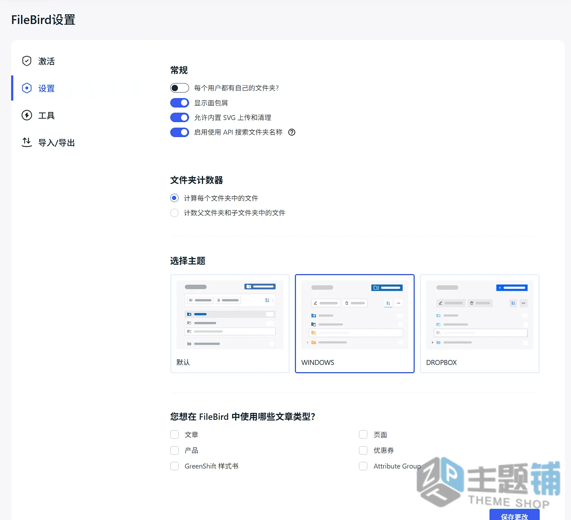The image size is (571, 520).
Task: Turn off 启用使用 API 搜索文件夹名称 toggle
Action: click(180, 132)
